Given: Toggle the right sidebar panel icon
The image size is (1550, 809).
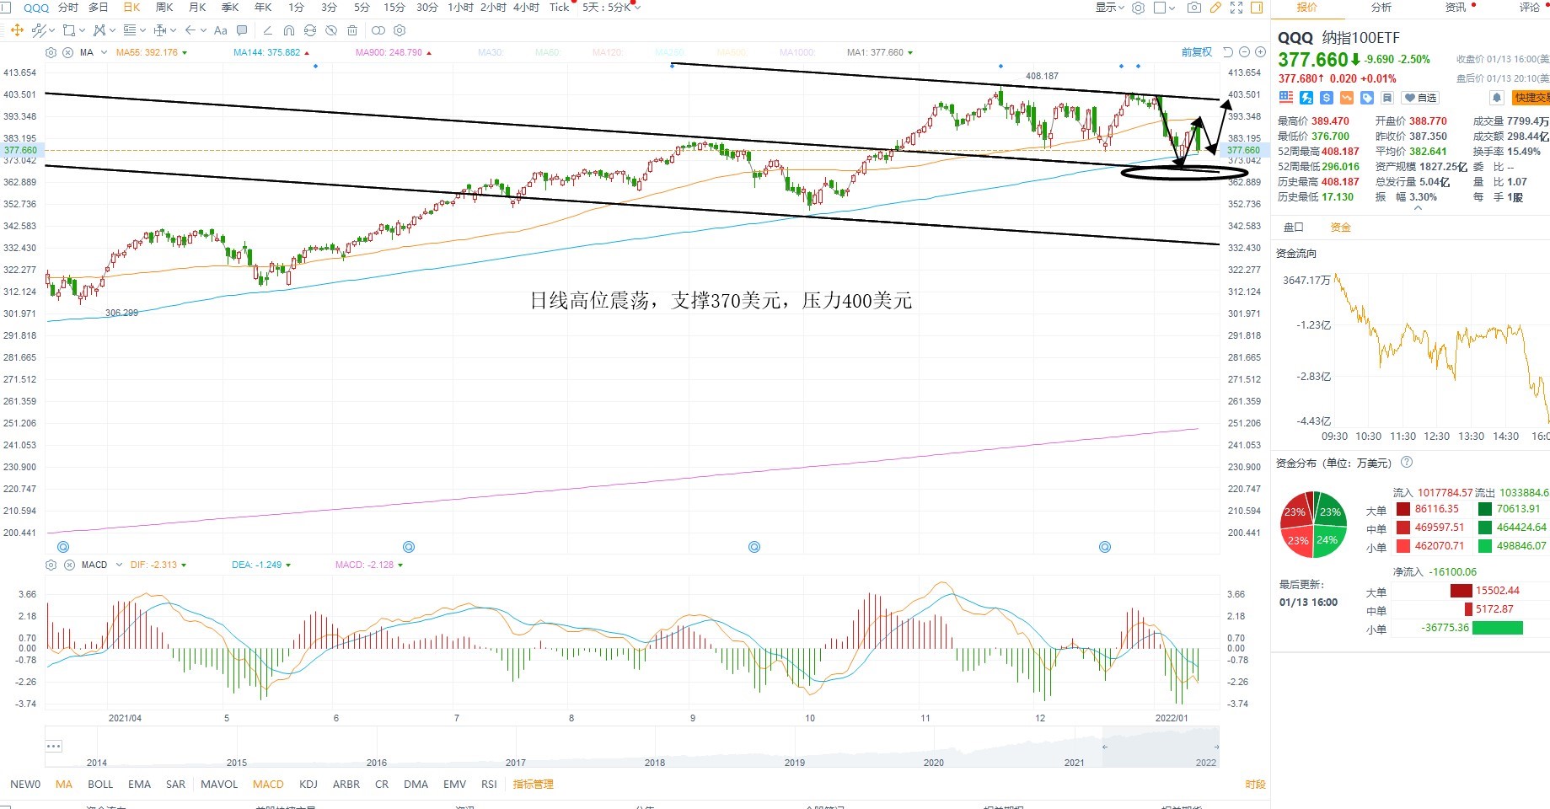Looking at the screenshot, I should [x=1257, y=8].
